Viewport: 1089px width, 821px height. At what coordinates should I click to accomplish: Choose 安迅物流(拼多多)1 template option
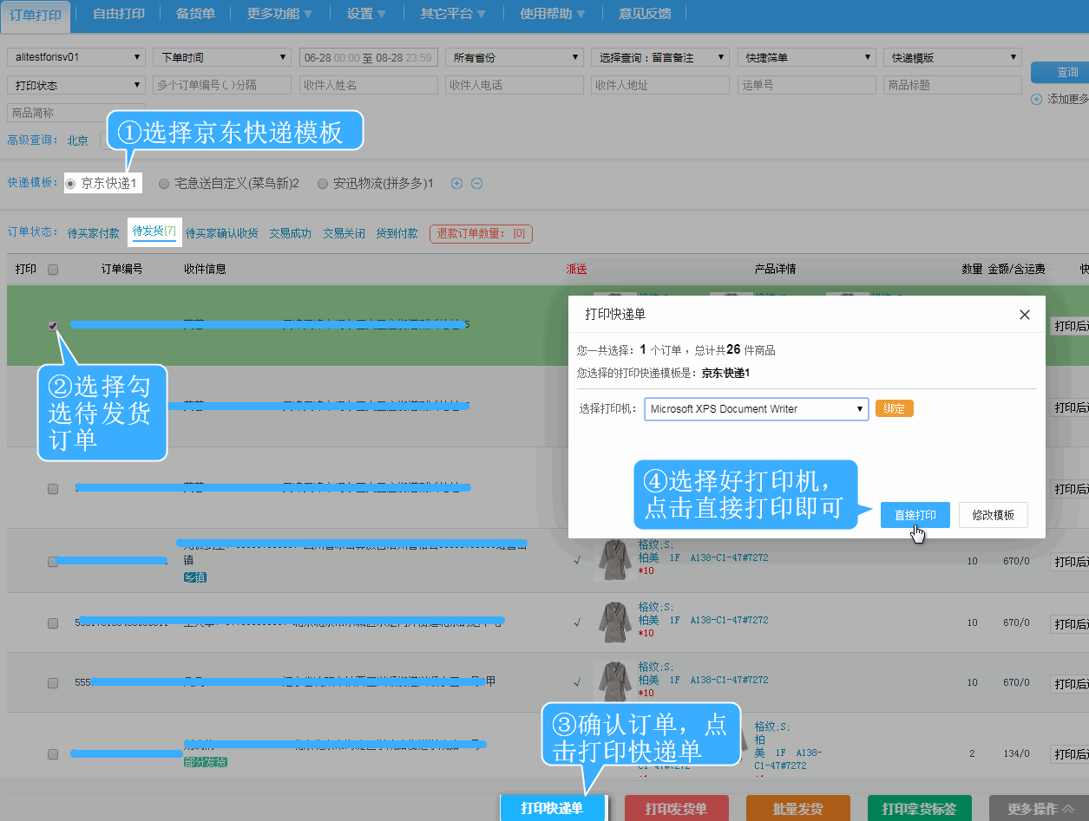[x=323, y=184]
